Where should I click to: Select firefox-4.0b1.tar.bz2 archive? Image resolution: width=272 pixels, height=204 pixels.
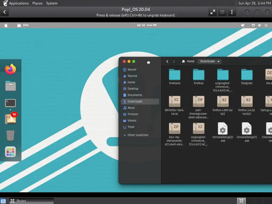click(x=223, y=105)
